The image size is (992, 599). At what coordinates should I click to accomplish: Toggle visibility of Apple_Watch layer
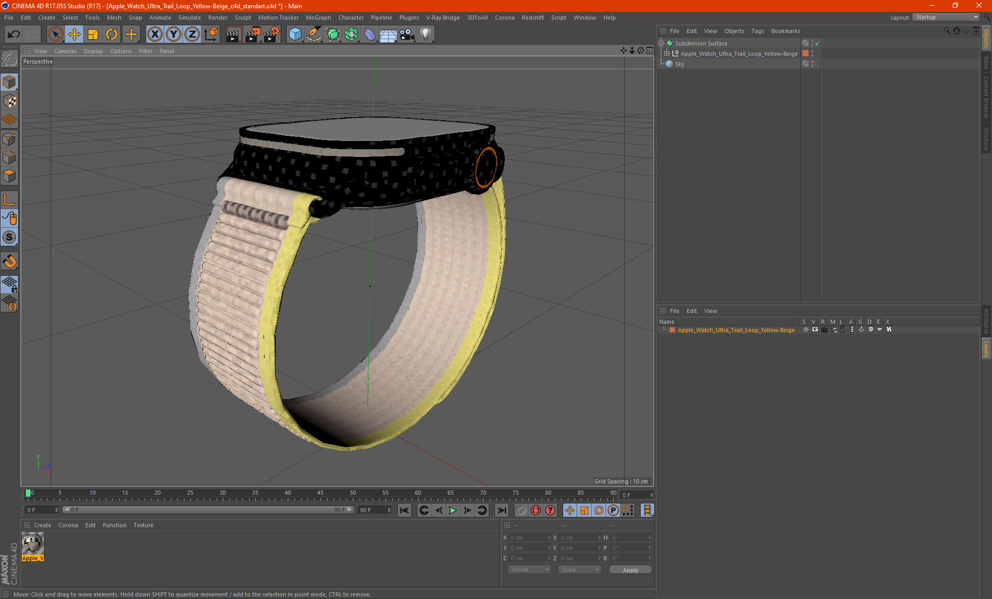point(815,329)
